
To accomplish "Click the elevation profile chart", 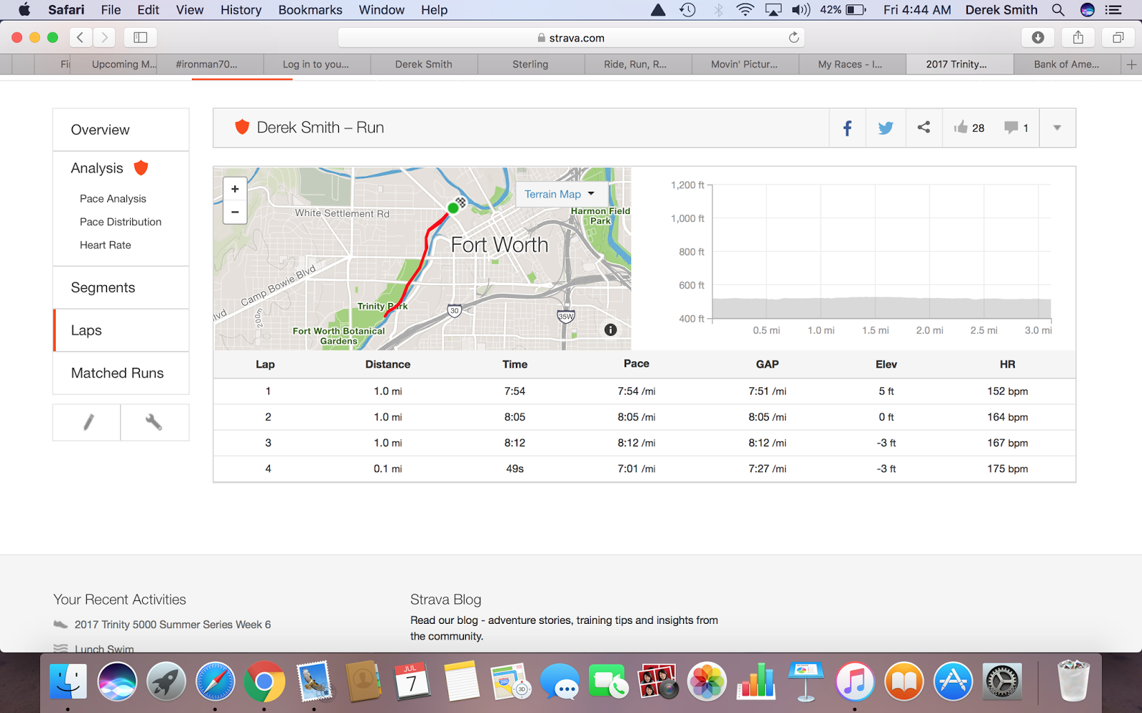I will click(881, 252).
